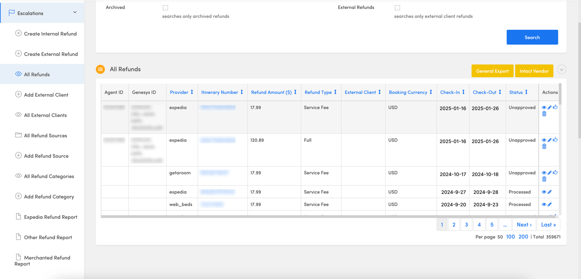View the web_beds Processed refund
The height and width of the screenshot is (279, 581).
[x=544, y=205]
